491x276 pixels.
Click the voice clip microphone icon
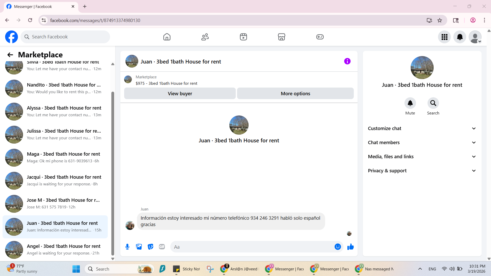[x=127, y=247]
